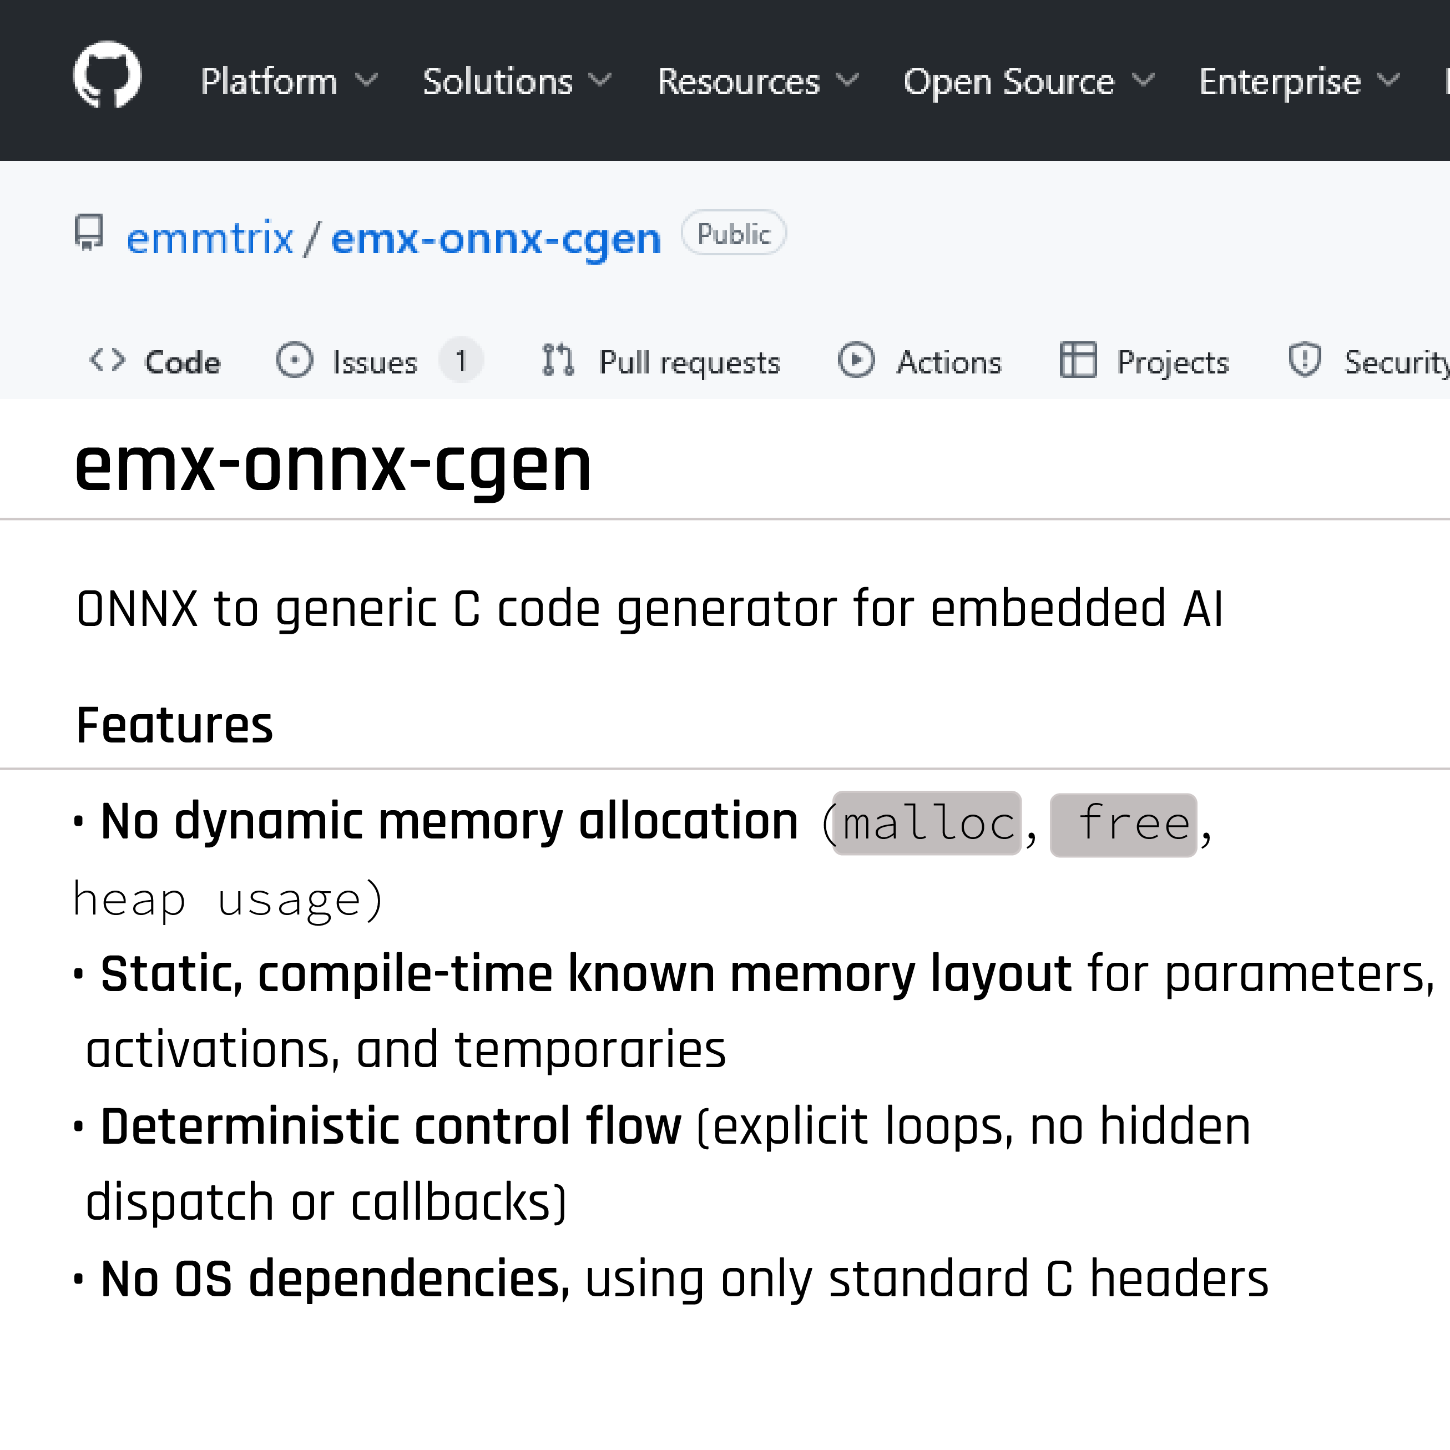Click the Actions play-circle icon
The width and height of the screenshot is (1450, 1450).
coord(855,360)
